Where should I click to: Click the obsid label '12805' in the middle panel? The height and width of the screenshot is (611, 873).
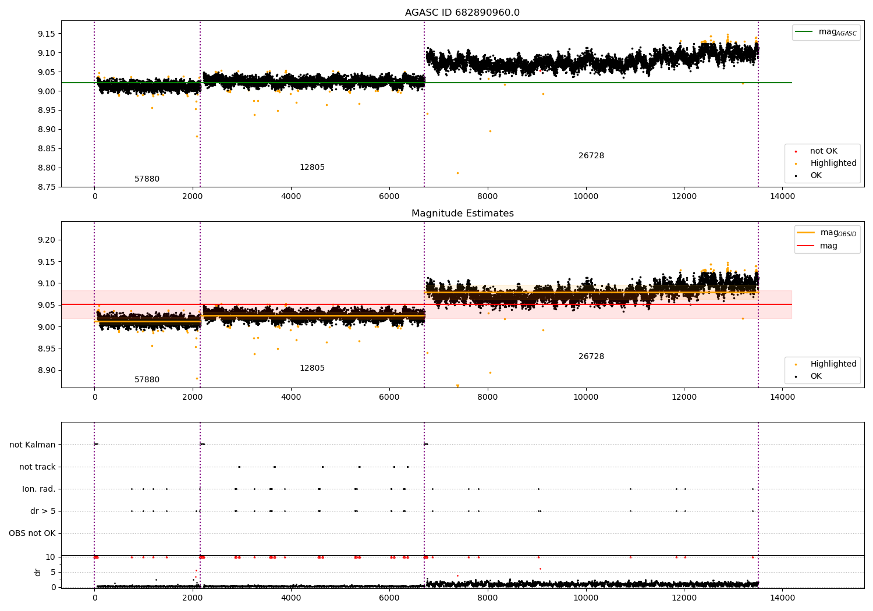tap(312, 368)
